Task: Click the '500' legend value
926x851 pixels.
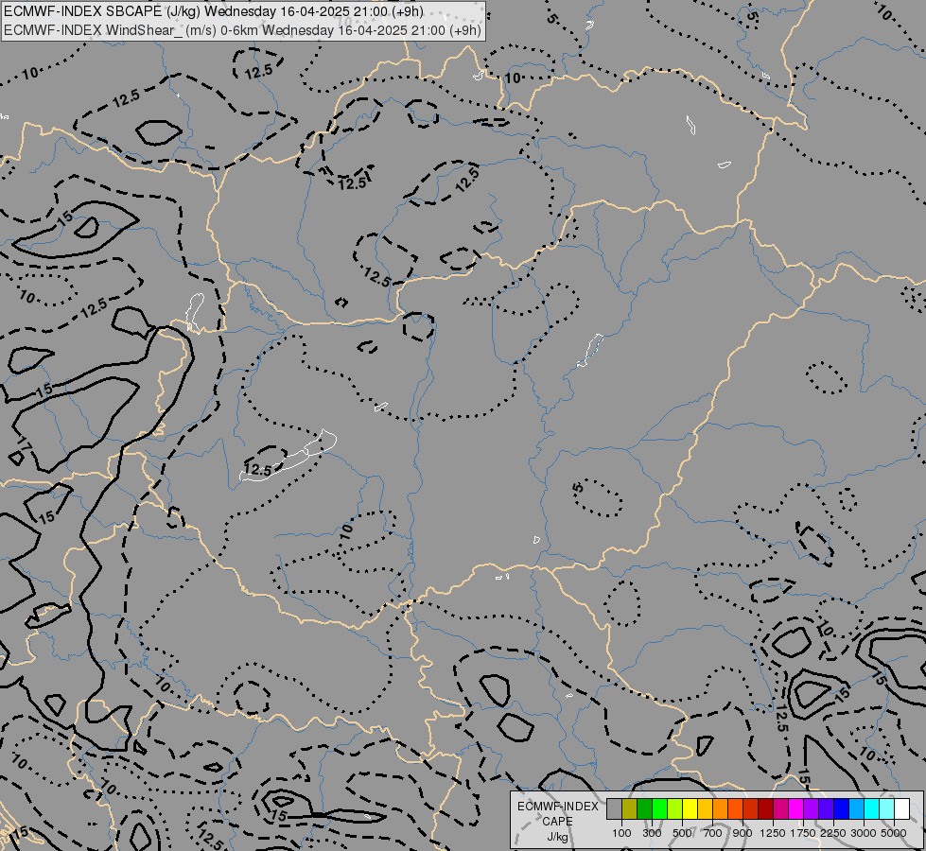Action: tap(682, 833)
